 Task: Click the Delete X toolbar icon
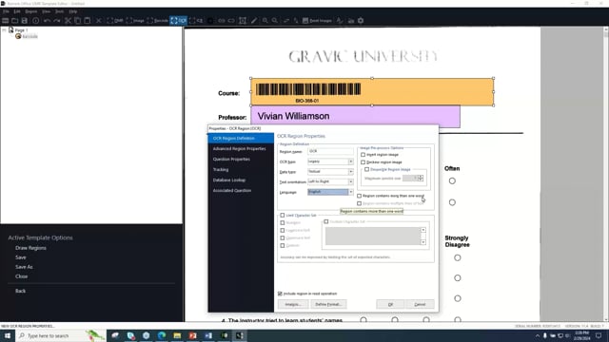tap(99, 21)
